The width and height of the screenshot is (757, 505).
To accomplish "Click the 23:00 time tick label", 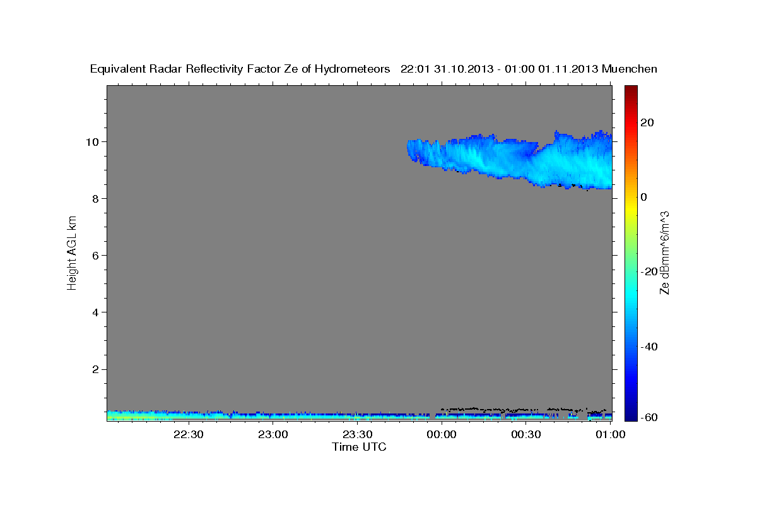I will coord(273,434).
